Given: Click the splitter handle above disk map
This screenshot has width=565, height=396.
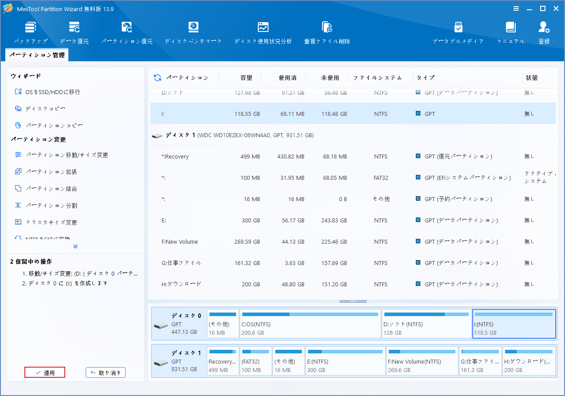Looking at the screenshot, I should tap(353, 301).
